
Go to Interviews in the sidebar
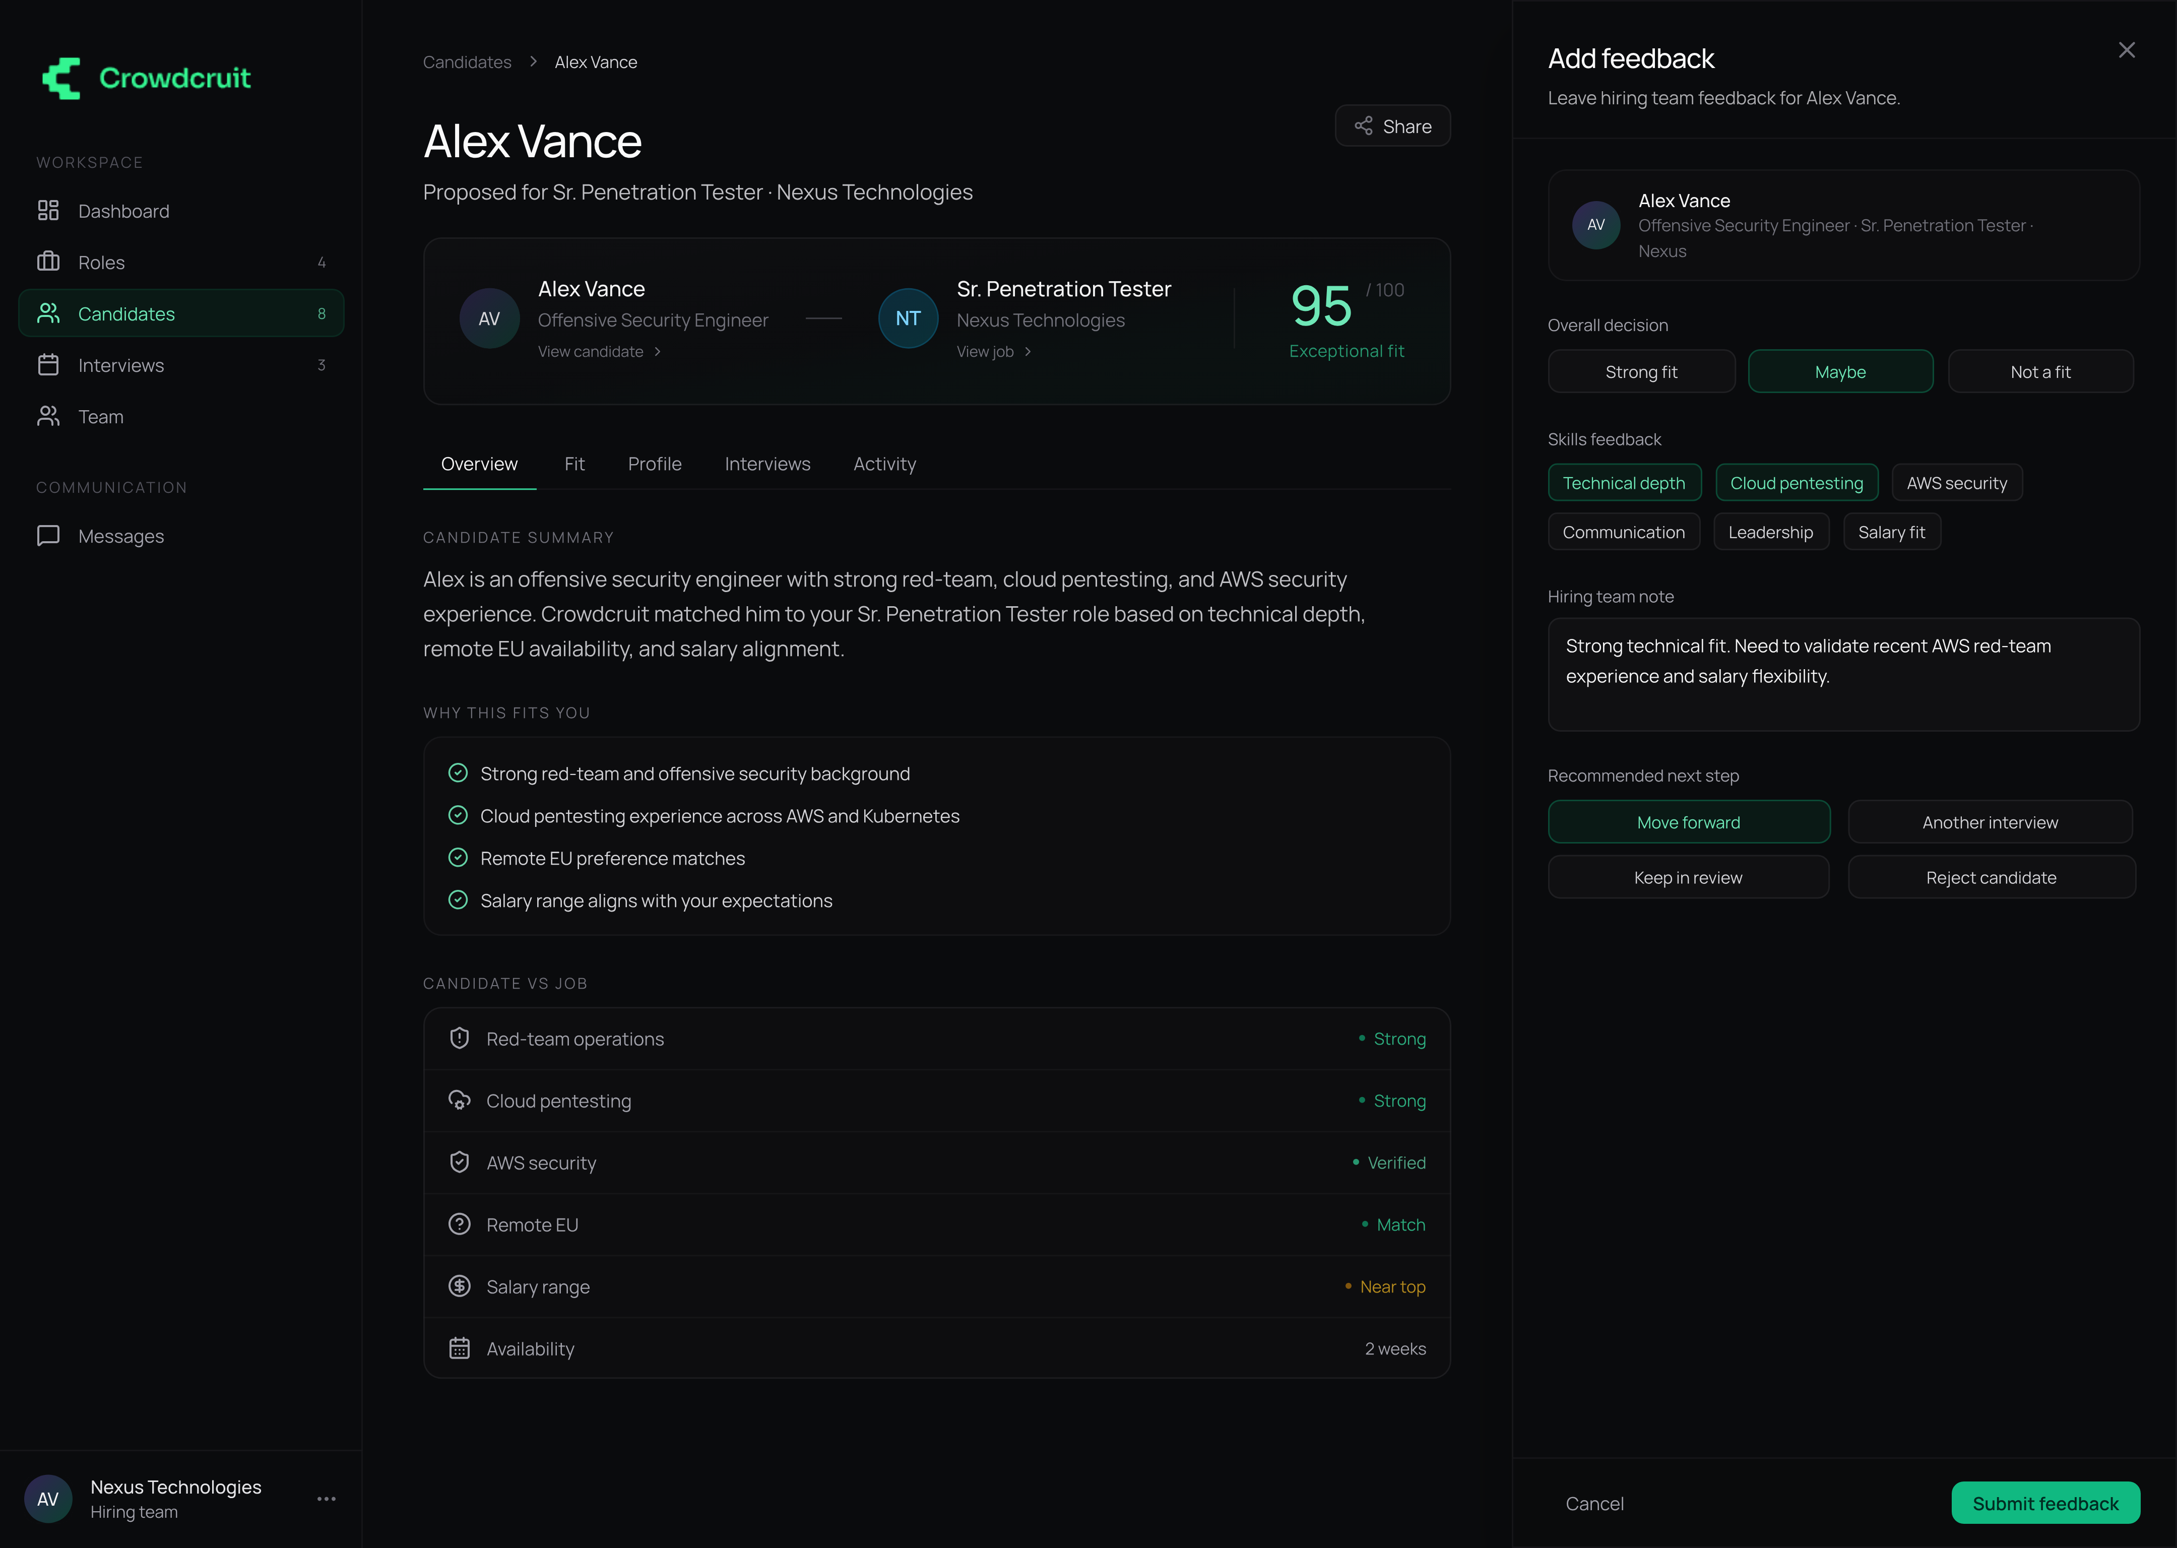click(181, 365)
